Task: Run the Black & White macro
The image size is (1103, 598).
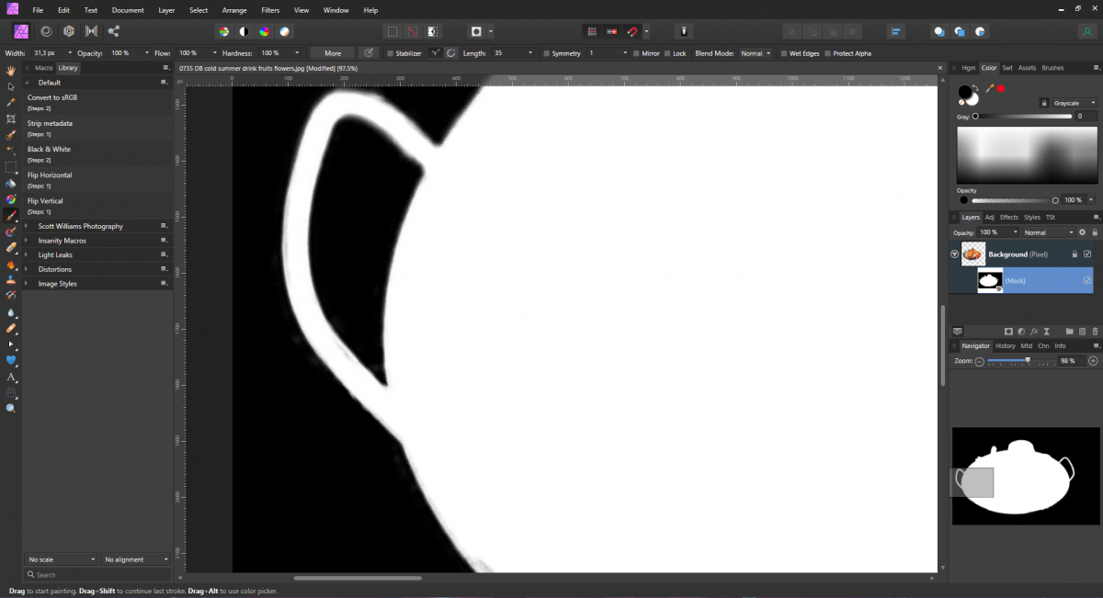Action: click(98, 153)
